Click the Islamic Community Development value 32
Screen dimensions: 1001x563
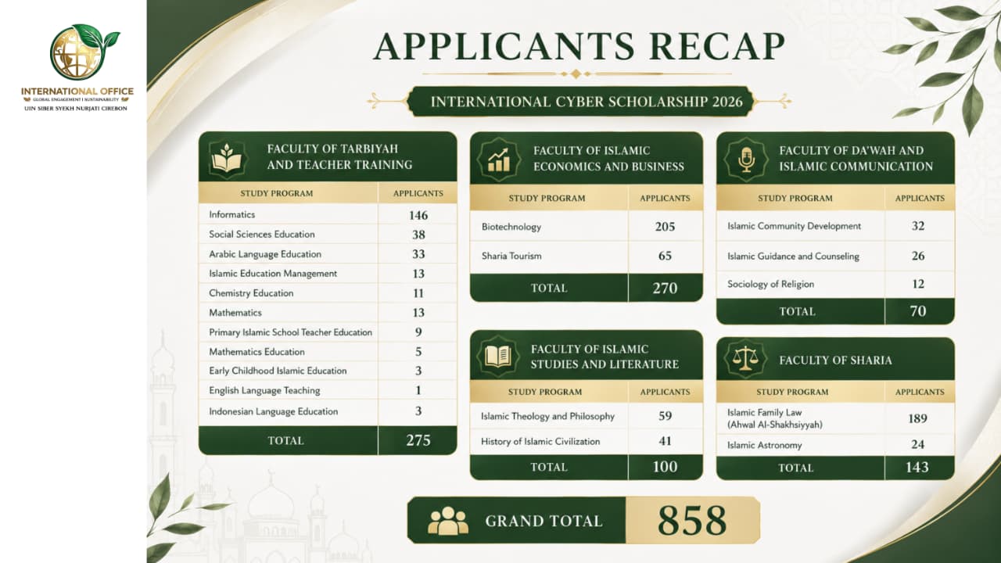[x=918, y=226]
